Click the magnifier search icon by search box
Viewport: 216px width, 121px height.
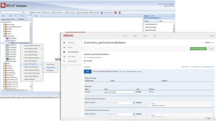tap(23, 12)
